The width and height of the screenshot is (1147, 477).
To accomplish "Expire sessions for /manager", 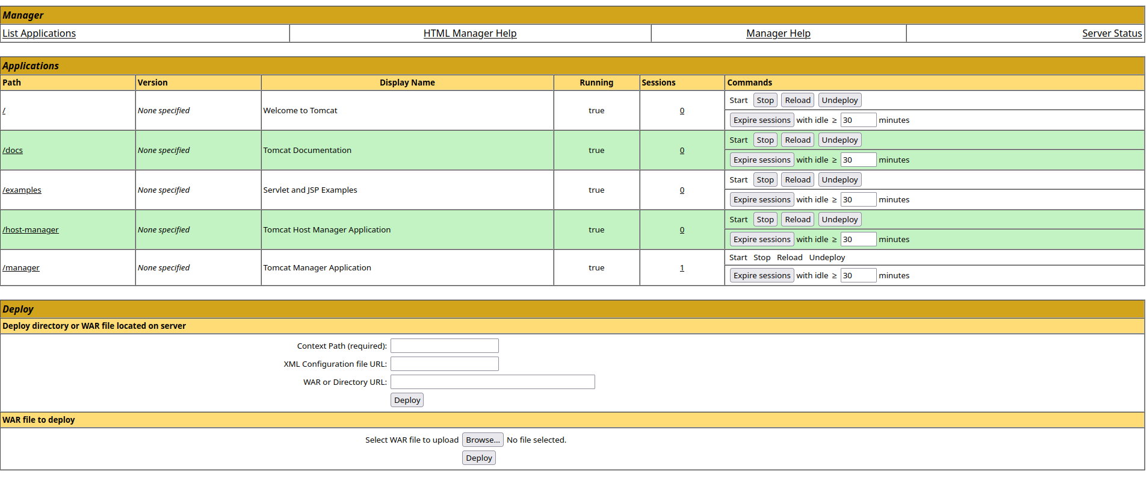I will 762,276.
